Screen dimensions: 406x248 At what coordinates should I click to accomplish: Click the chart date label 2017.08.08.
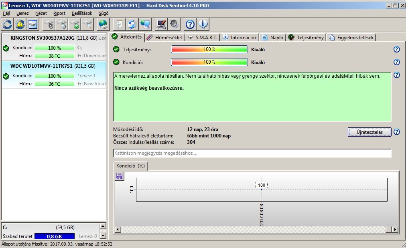tap(262, 215)
